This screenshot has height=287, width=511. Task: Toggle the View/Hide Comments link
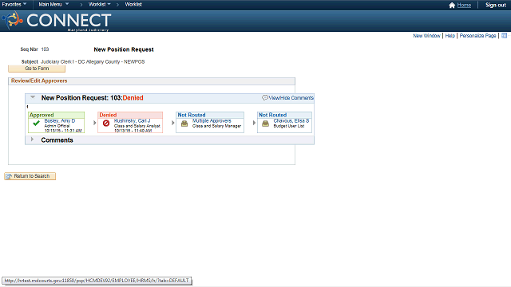(x=291, y=97)
